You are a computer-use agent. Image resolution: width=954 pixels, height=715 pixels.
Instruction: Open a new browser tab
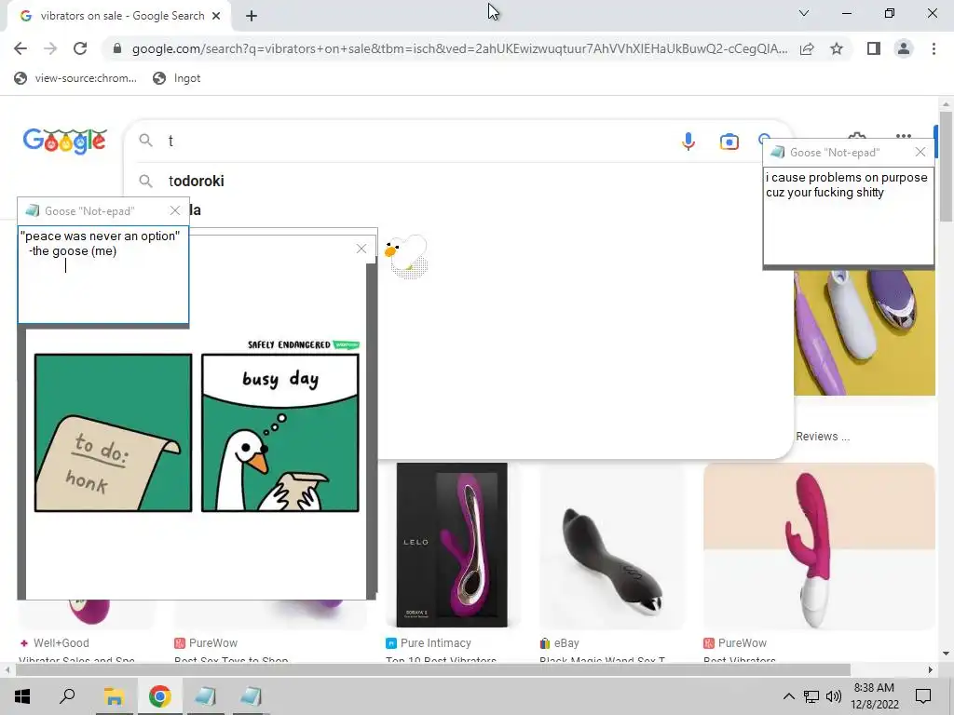click(x=252, y=16)
